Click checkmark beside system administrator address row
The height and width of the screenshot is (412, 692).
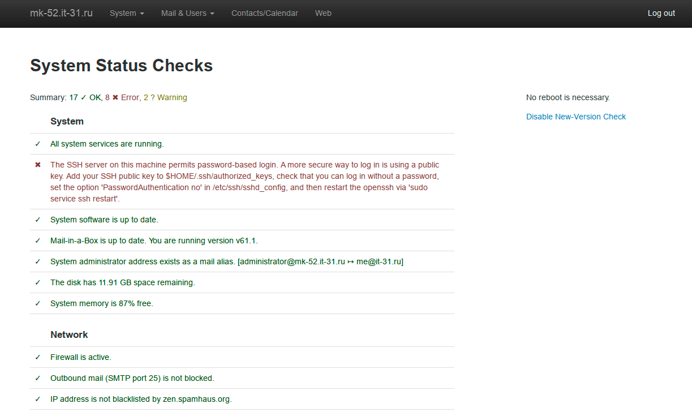click(38, 261)
